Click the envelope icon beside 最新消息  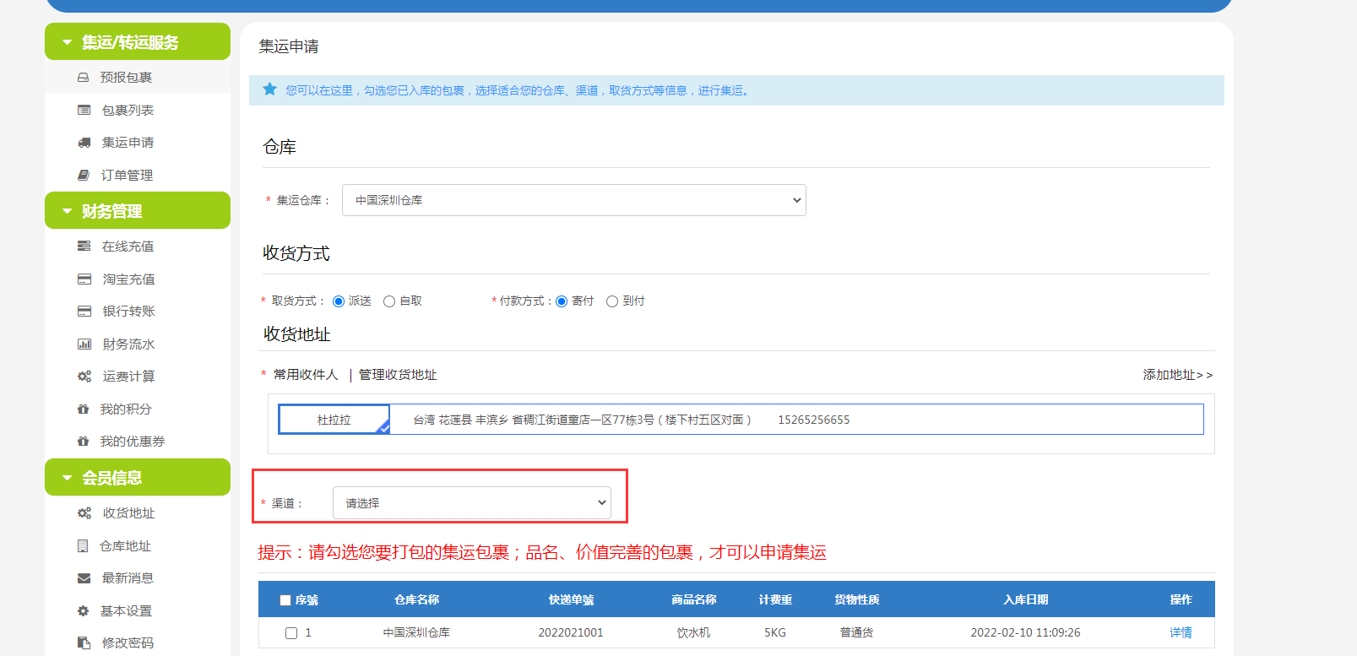(x=84, y=578)
